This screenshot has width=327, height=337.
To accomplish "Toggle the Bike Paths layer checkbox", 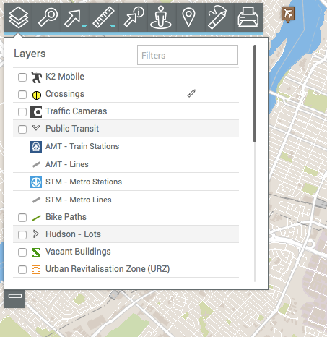I will [x=22, y=218].
